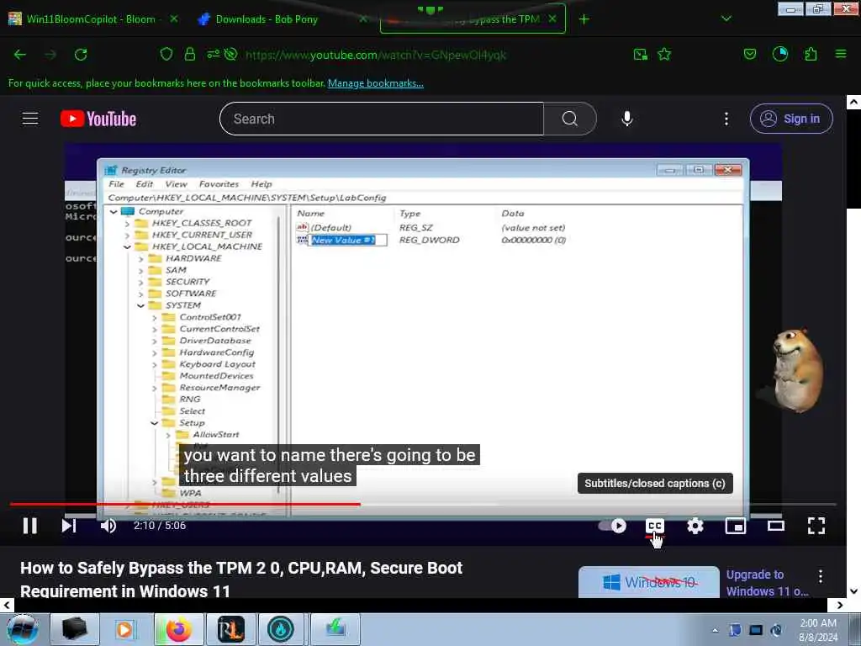Bookmark this page with the star
The image size is (861, 646).
664,54
